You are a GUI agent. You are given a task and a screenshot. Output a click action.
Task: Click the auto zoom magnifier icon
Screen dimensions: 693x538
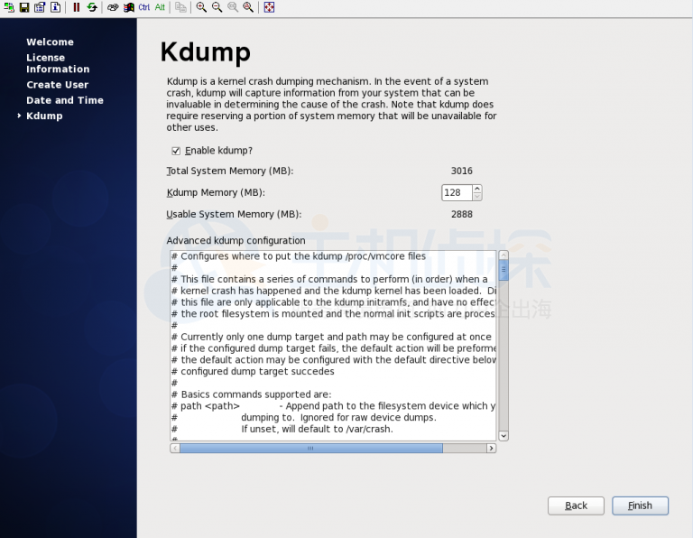point(248,7)
